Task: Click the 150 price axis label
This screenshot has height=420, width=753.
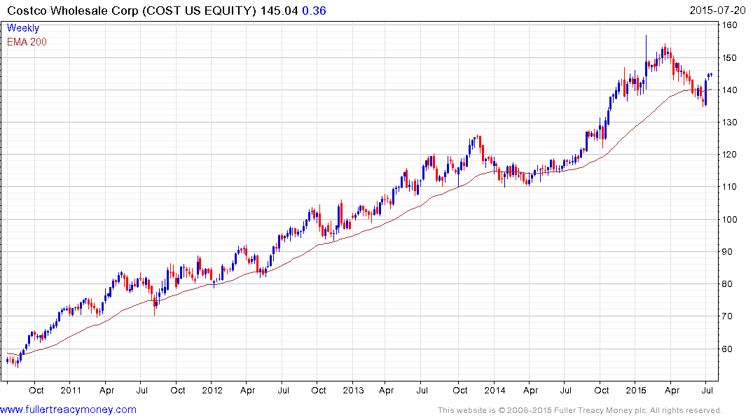Action: coord(729,57)
